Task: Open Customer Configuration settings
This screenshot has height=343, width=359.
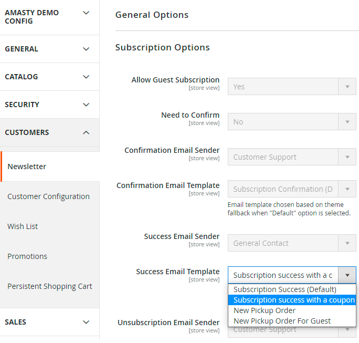Action: pos(48,196)
